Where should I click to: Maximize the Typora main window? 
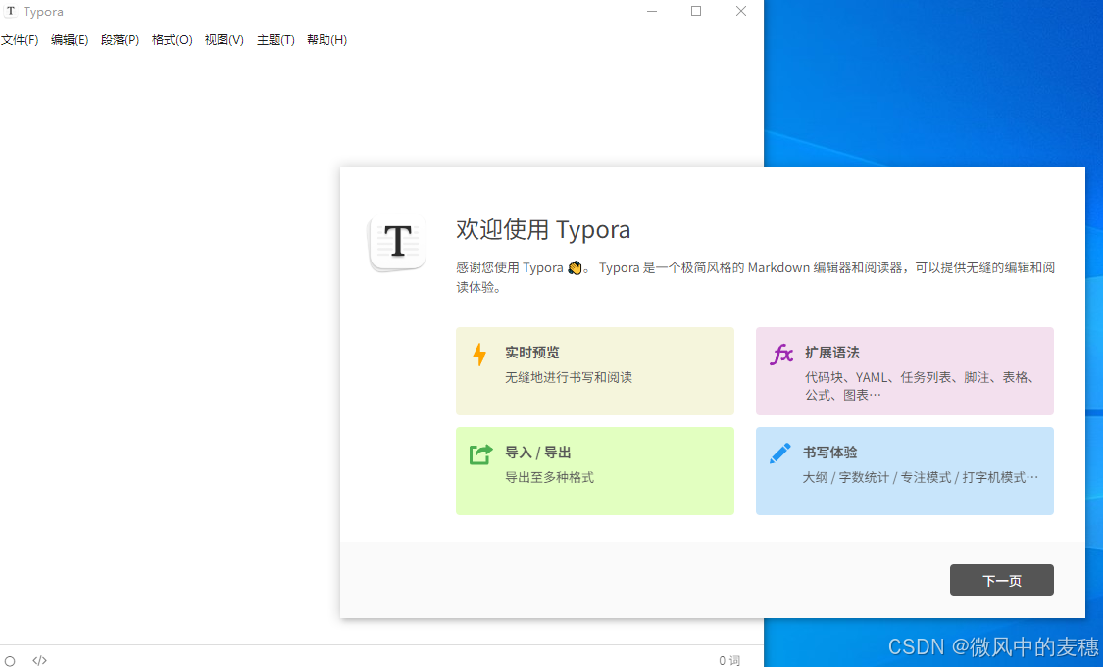(x=696, y=11)
